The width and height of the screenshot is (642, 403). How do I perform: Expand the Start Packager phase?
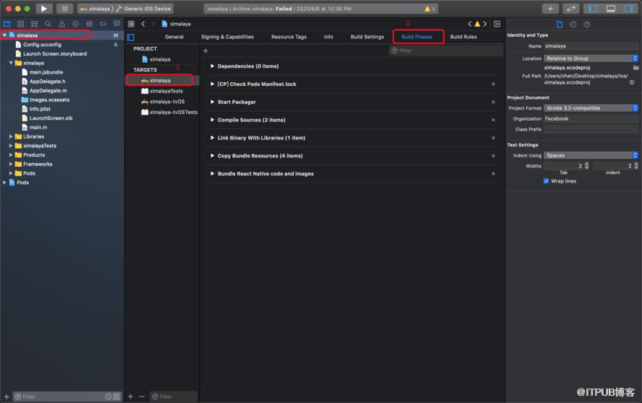click(x=212, y=102)
